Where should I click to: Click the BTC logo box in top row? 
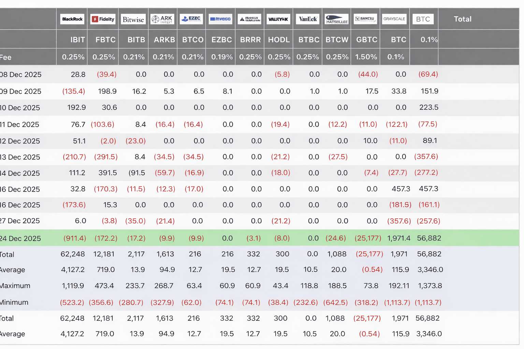[x=423, y=19]
